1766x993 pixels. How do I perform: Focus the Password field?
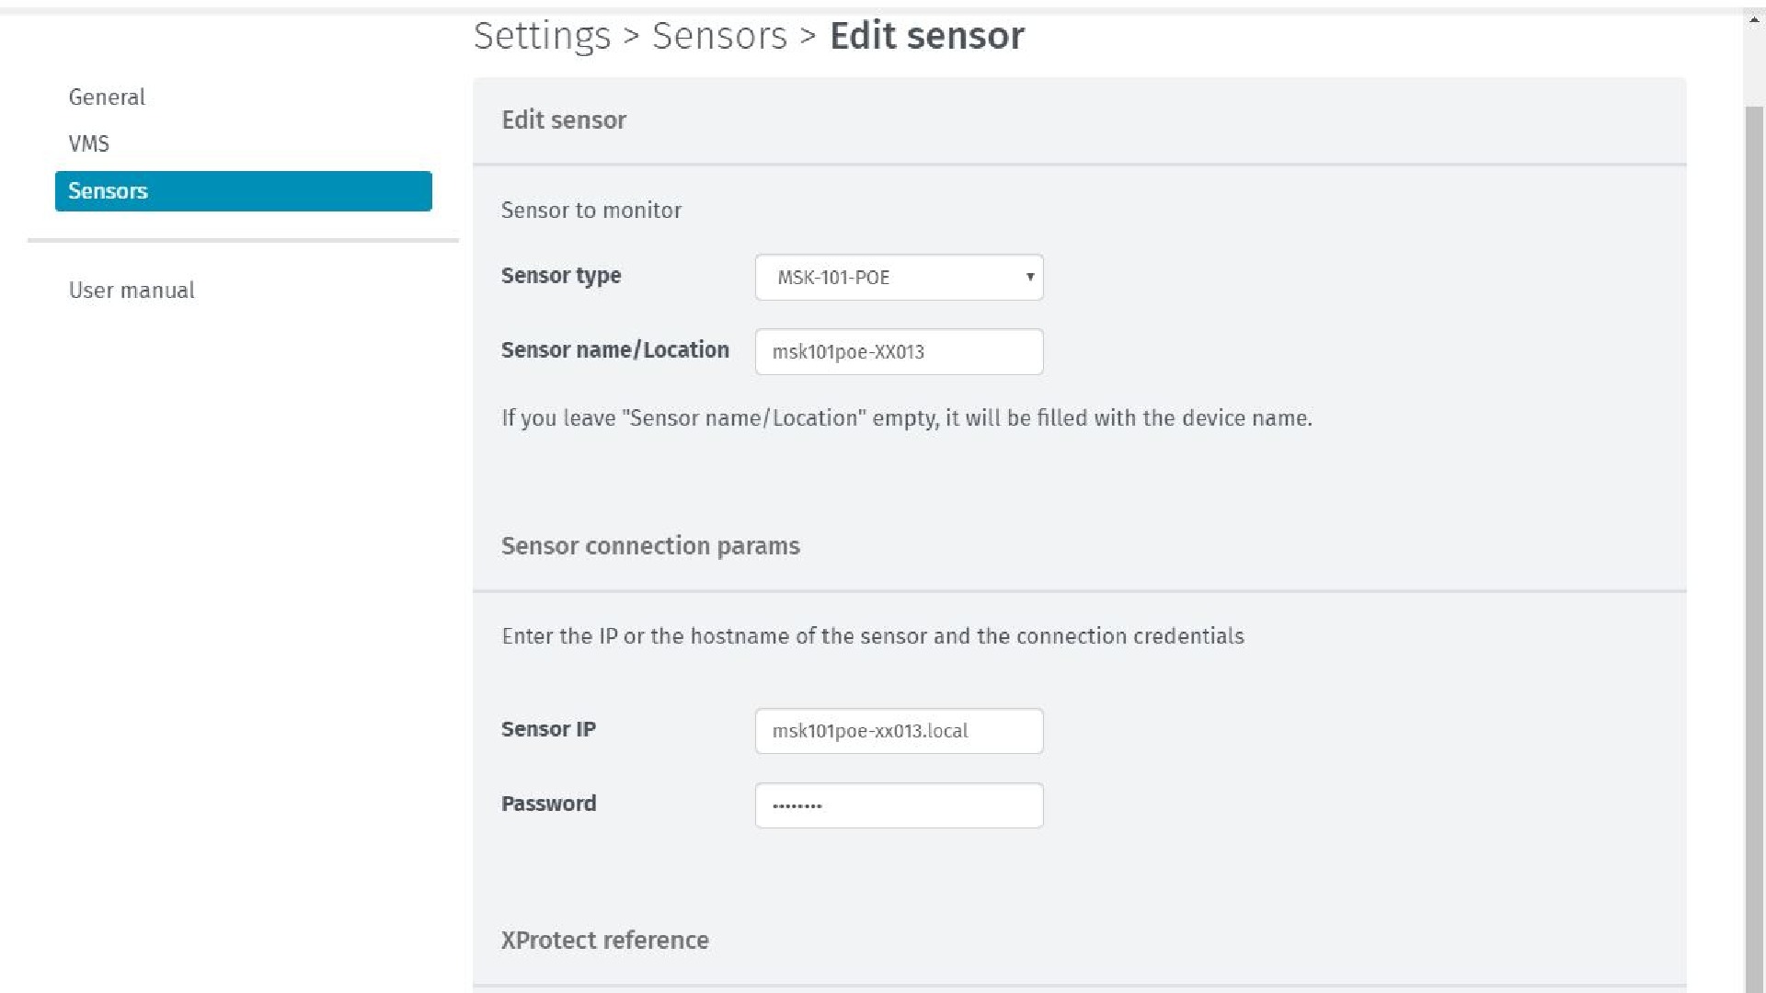(x=899, y=805)
